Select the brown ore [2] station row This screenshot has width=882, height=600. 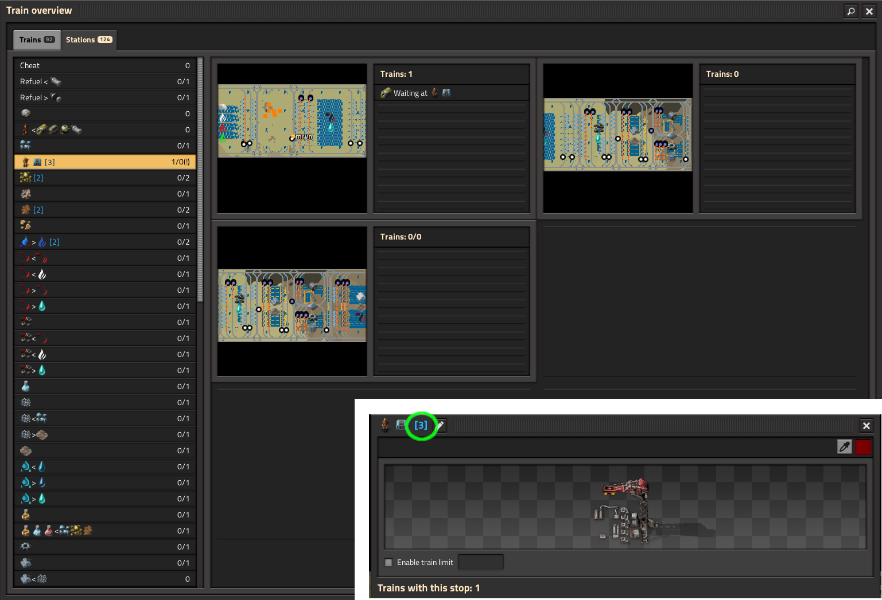pos(105,210)
